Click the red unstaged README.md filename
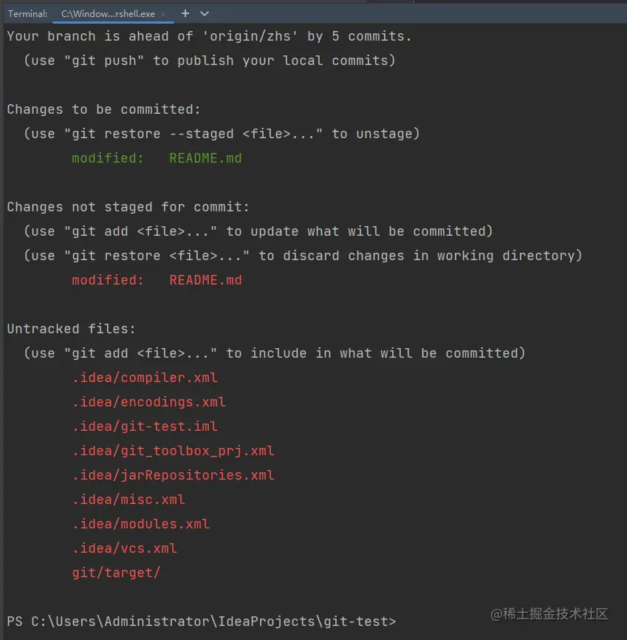 [x=205, y=280]
